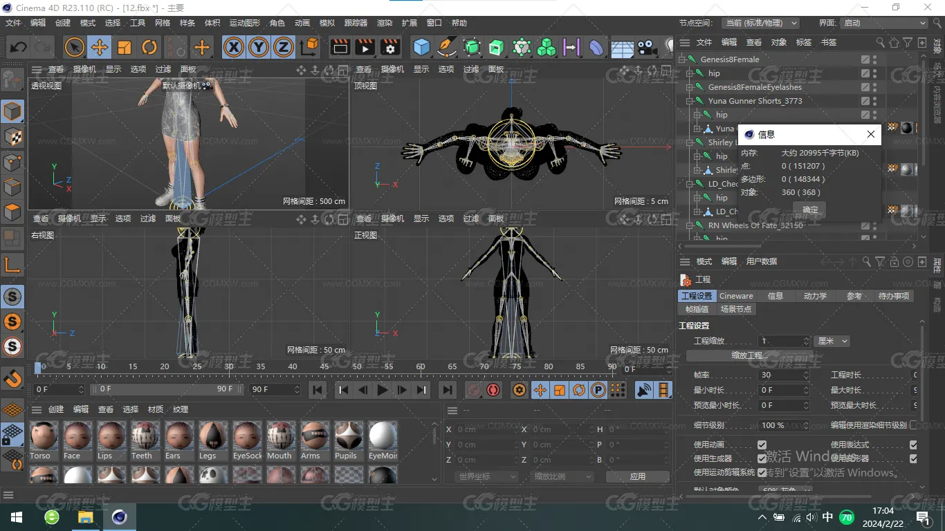Viewport: 945px width, 531px height.
Task: Toggle Z axis lock
Action: point(284,47)
